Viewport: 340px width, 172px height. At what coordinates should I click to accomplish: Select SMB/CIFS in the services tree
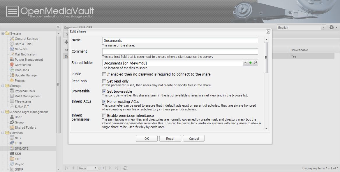[22, 148]
